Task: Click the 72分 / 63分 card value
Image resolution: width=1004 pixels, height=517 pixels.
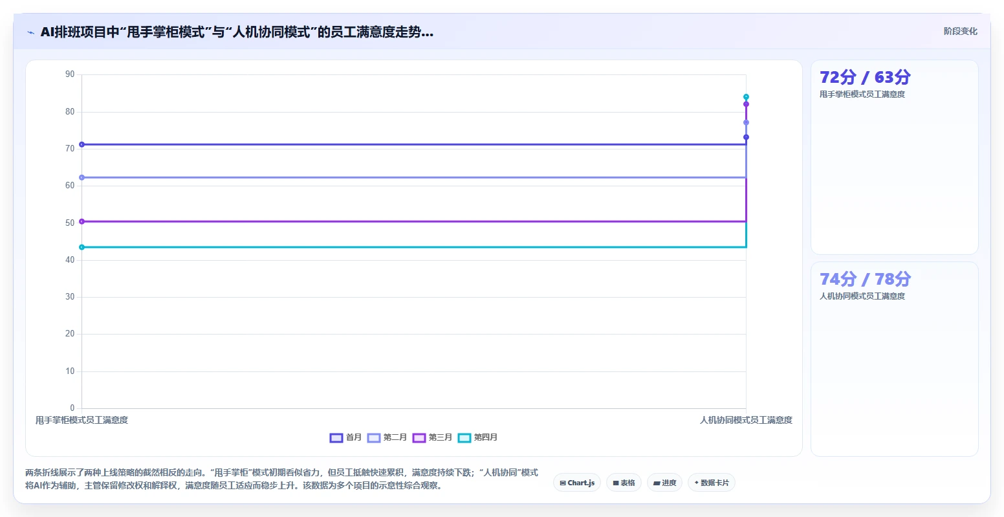Action: coord(865,77)
